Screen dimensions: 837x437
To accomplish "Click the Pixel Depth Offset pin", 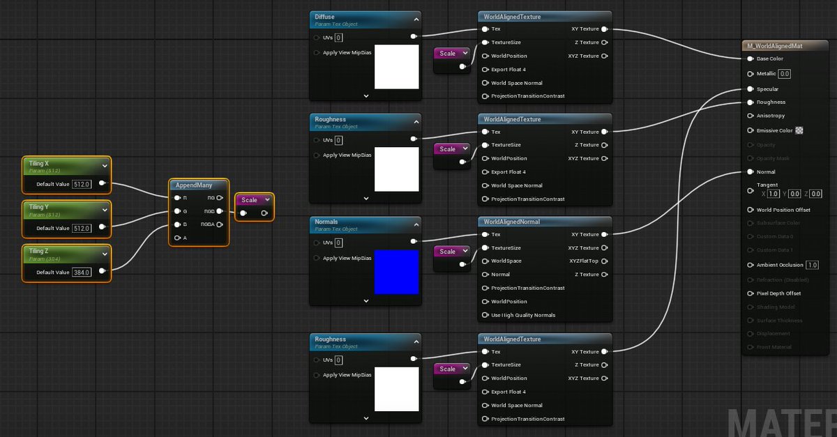I will pyautogui.click(x=751, y=293).
